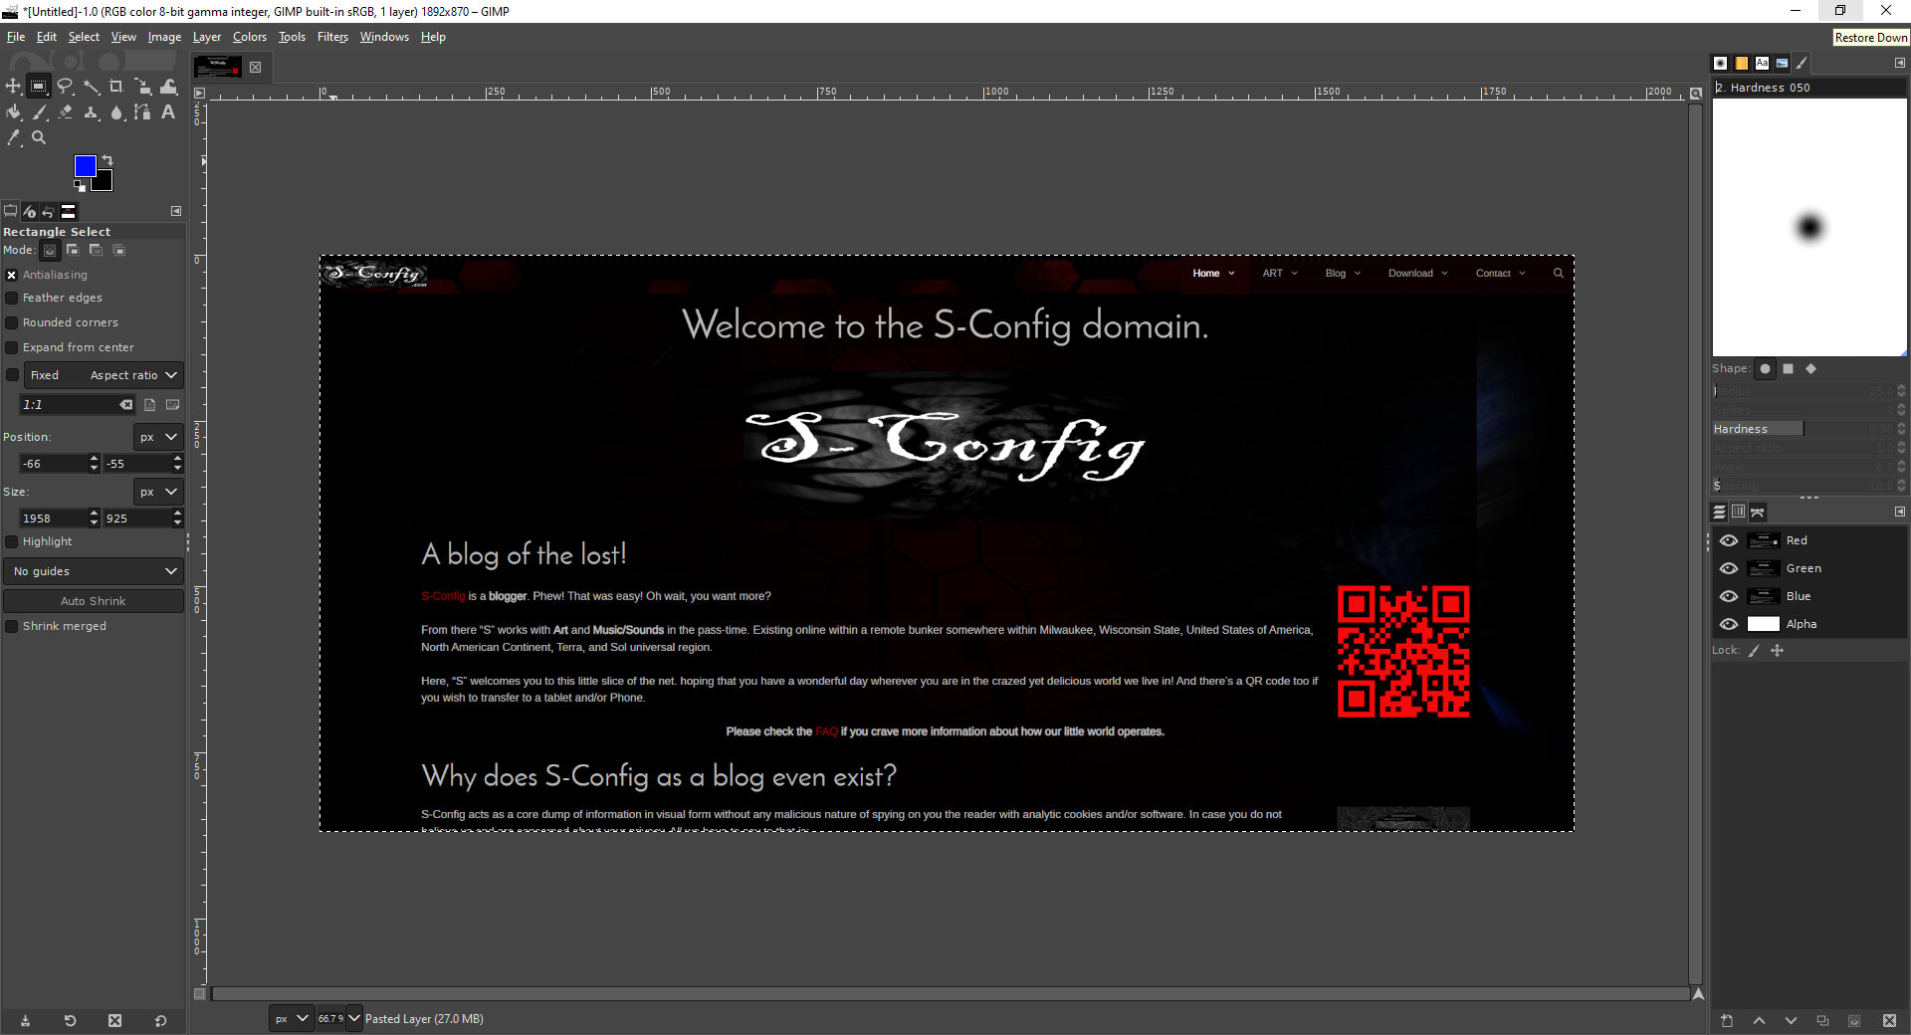Open the zoom level dropdown arrow
The image size is (1911, 1035).
click(354, 1018)
